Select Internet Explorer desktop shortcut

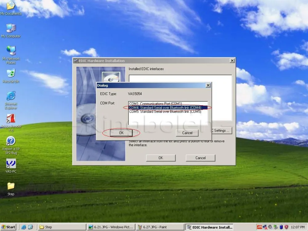coord(11,100)
